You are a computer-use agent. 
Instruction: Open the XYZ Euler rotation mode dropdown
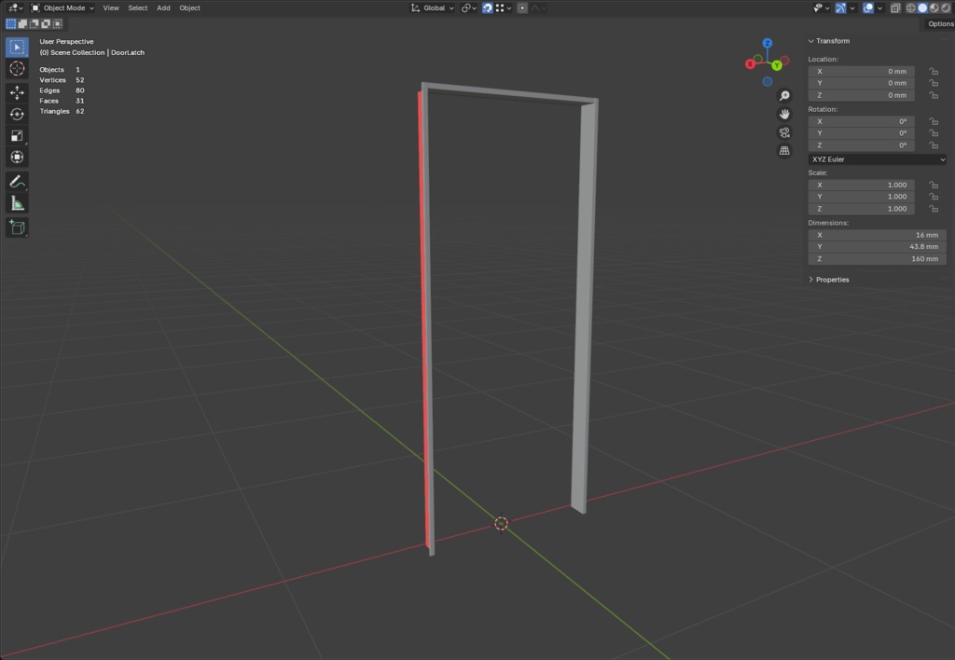877,159
